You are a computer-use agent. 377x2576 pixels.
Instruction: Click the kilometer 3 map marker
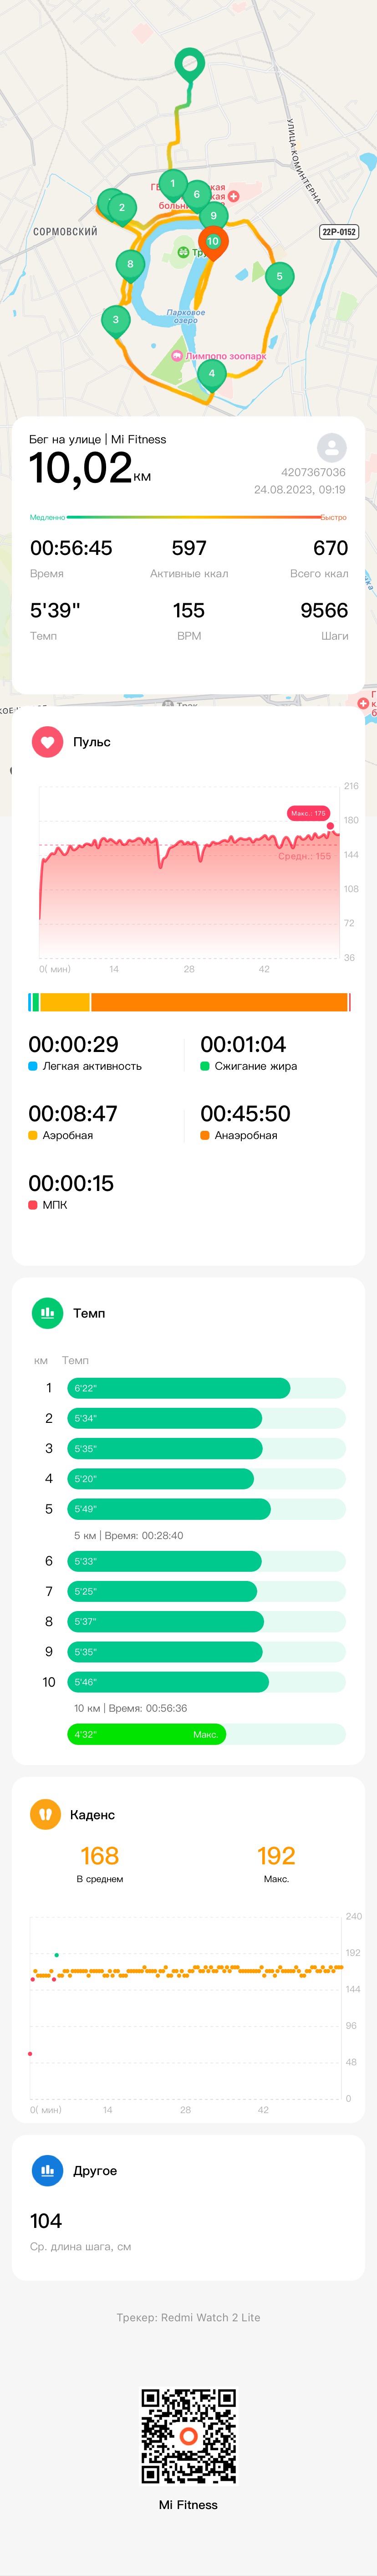coord(115,321)
